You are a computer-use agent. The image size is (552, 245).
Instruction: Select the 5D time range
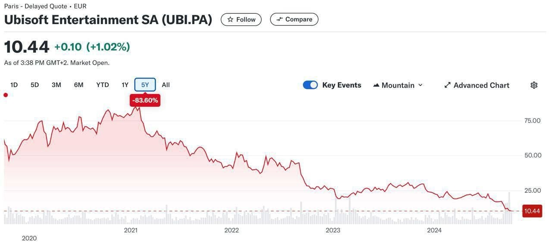[x=35, y=85]
